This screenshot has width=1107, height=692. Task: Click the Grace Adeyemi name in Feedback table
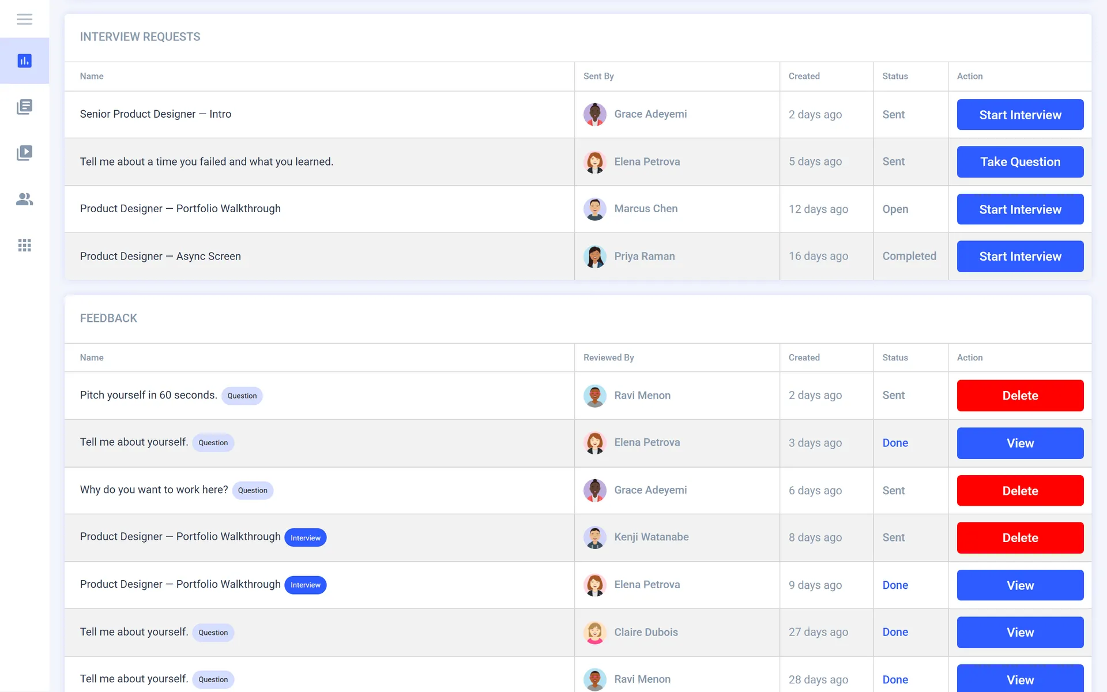(650, 490)
